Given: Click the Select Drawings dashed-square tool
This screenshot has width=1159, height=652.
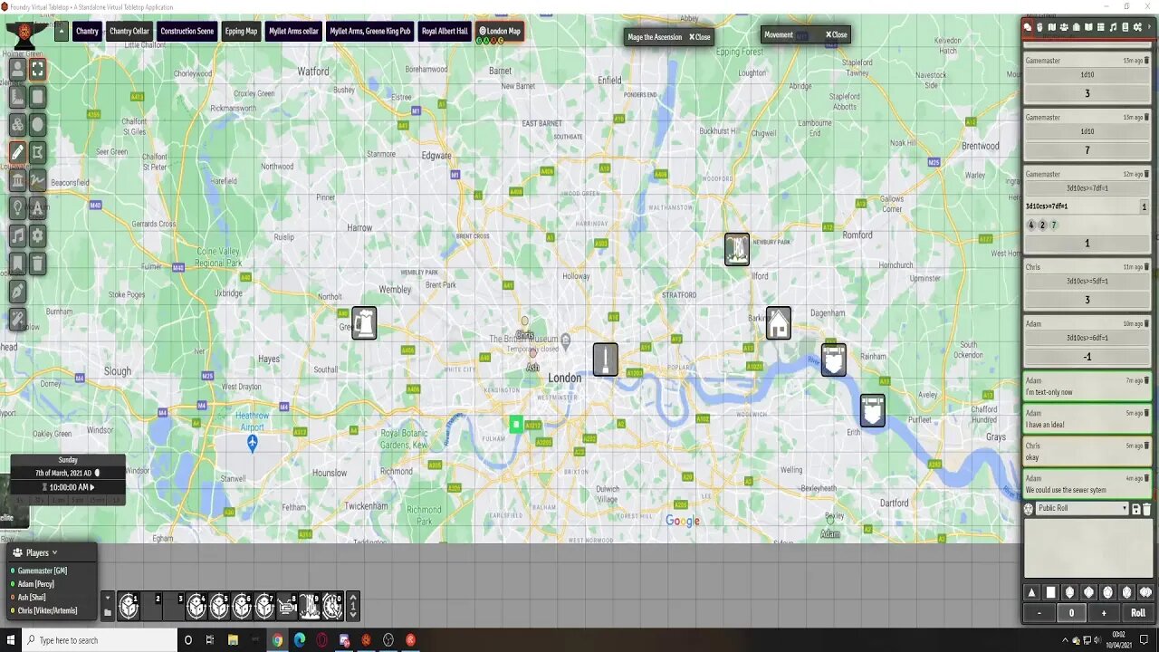Looking at the screenshot, I should click(38, 68).
